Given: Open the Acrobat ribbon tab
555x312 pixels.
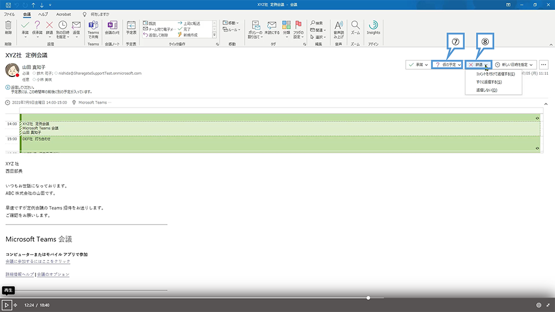Looking at the screenshot, I should coord(63,14).
